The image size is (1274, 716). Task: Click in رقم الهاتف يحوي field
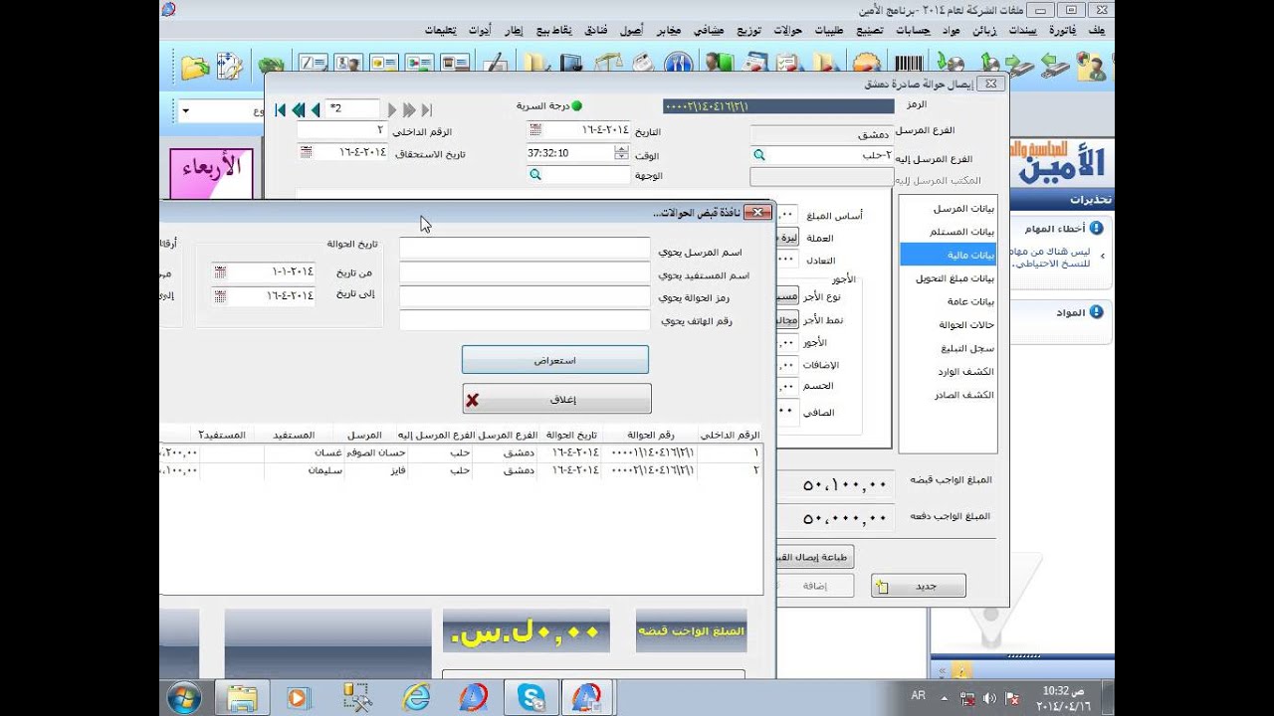click(525, 320)
